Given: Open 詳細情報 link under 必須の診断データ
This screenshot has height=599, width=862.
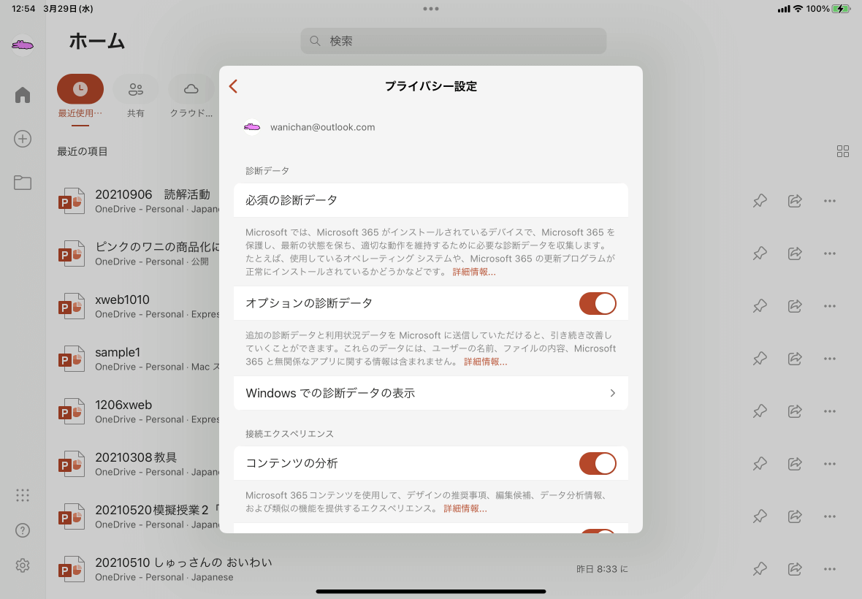Looking at the screenshot, I should point(474,272).
